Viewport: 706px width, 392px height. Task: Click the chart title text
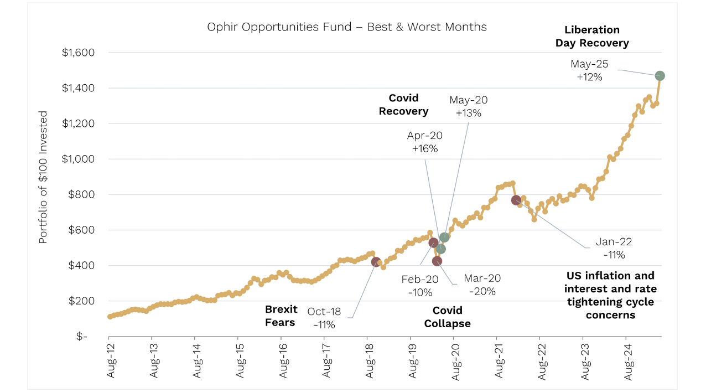click(x=347, y=27)
